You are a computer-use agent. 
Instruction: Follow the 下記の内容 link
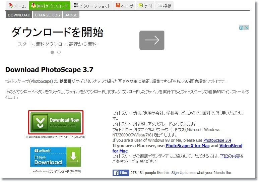click(230, 156)
